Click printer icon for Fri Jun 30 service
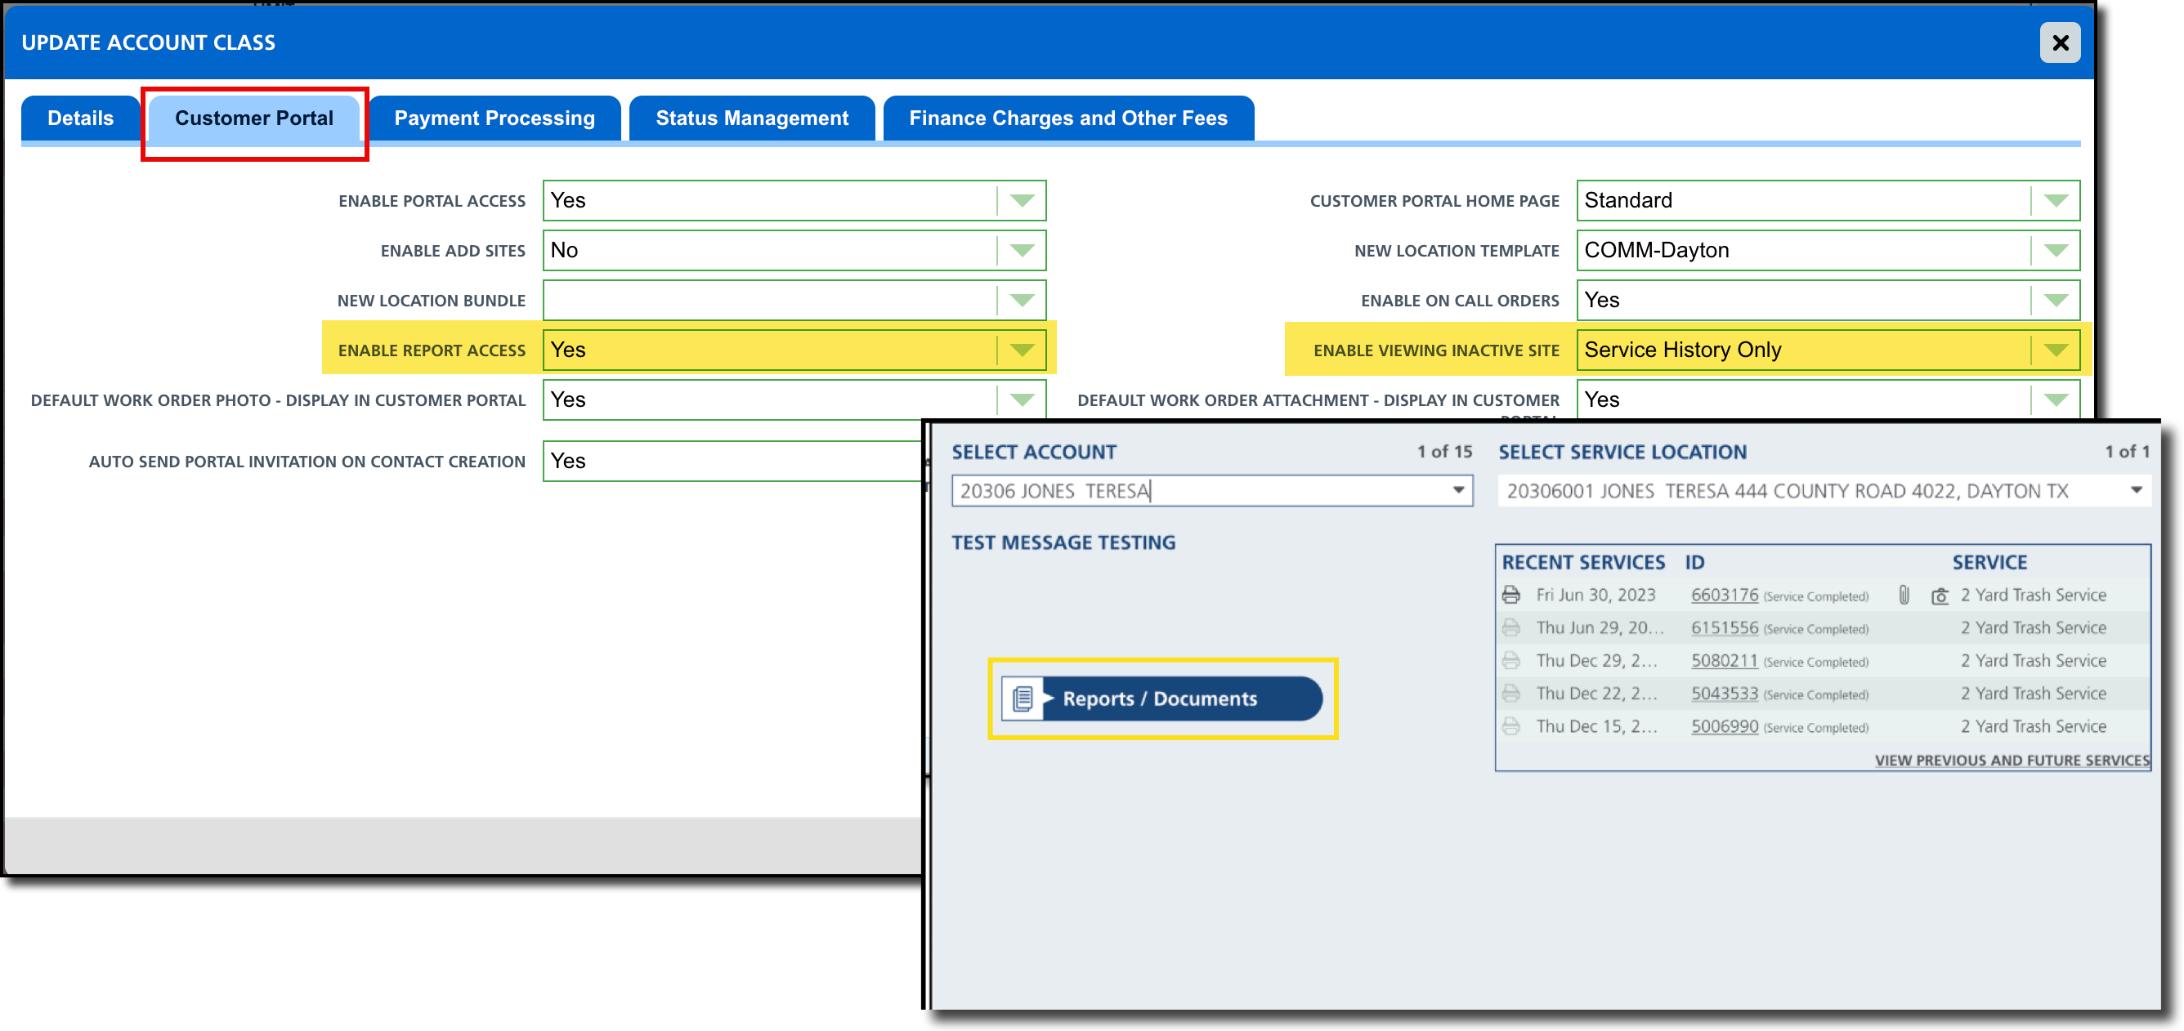The width and height of the screenshot is (2184, 1031). coord(1510,595)
